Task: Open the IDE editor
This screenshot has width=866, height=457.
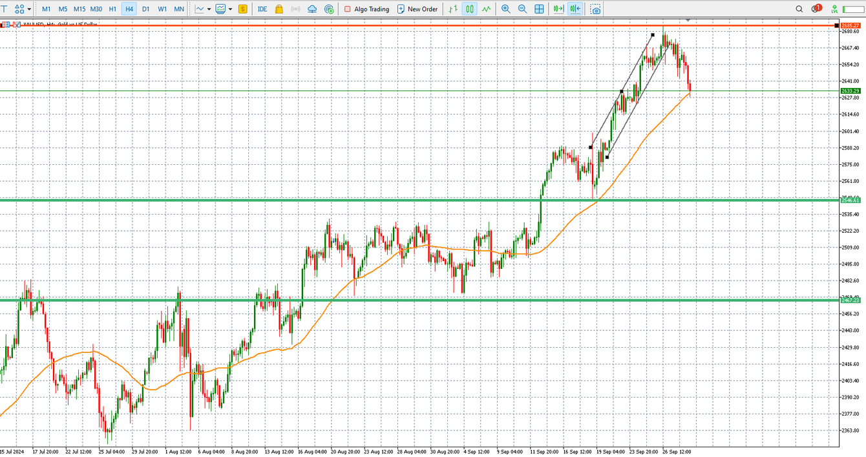Action: pyautogui.click(x=262, y=8)
